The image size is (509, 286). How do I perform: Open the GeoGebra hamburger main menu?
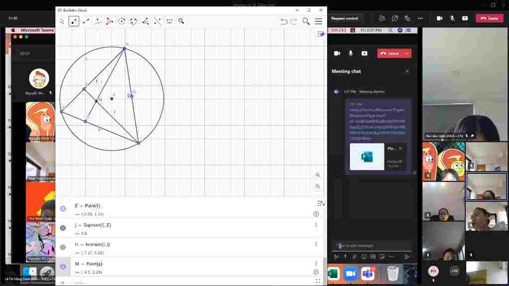pos(319,21)
